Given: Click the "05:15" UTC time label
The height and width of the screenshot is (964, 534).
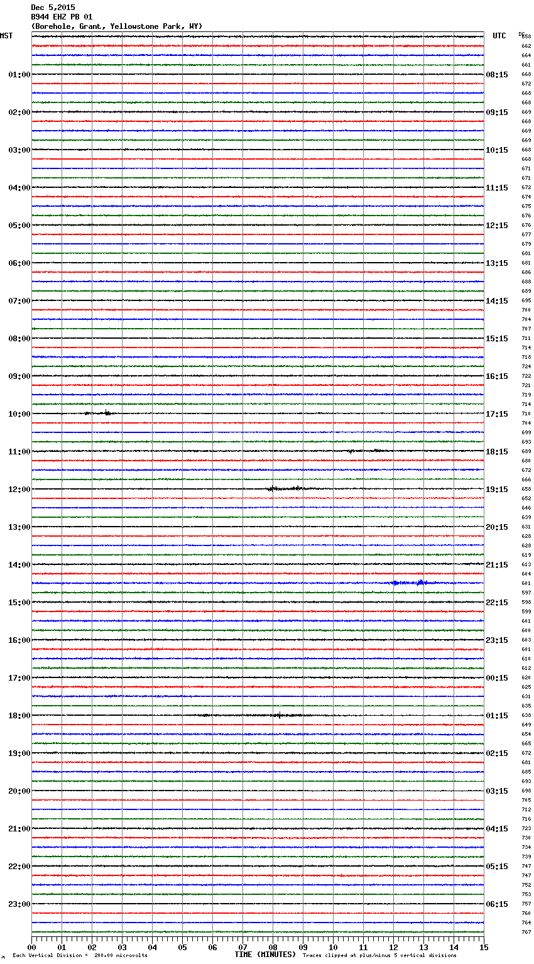Looking at the screenshot, I should [x=497, y=867].
